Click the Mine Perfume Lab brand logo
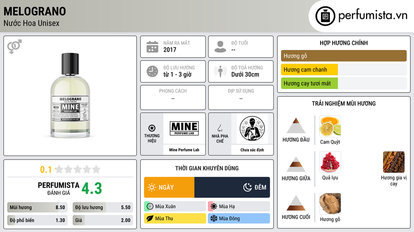This screenshot has width=414, height=232. 184,128
